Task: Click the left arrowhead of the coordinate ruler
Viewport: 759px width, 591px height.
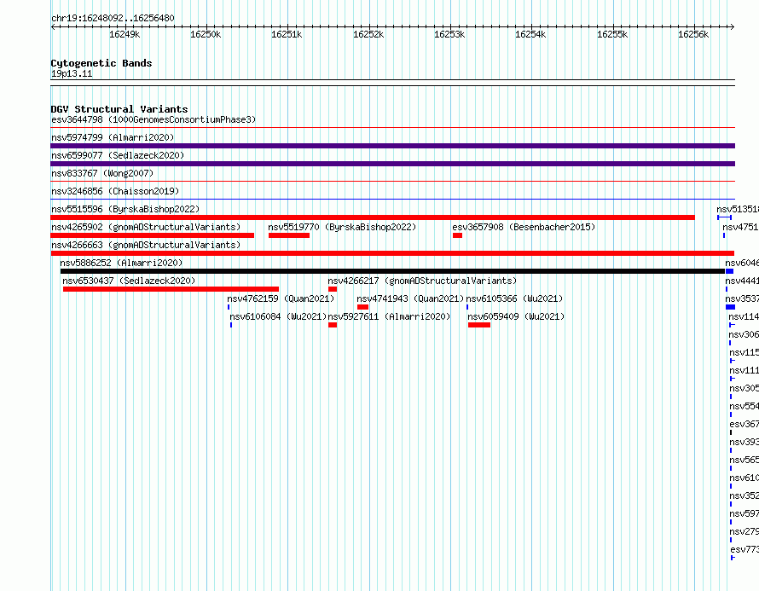Action: click(x=53, y=26)
